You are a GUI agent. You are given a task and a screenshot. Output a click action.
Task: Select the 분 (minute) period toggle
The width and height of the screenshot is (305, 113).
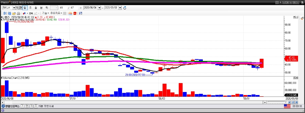point(41,8)
